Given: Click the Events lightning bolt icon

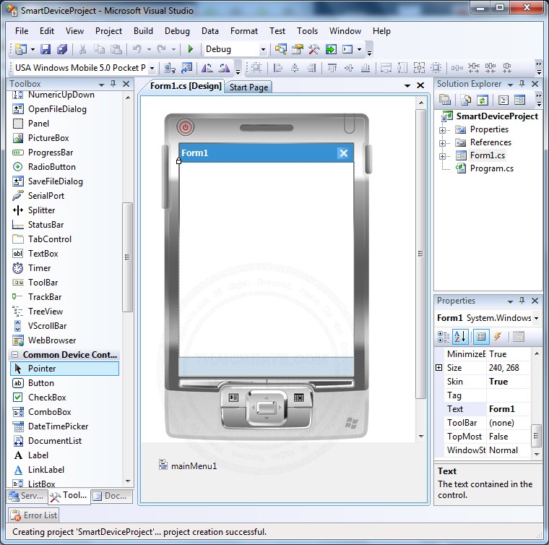Looking at the screenshot, I should [x=497, y=337].
